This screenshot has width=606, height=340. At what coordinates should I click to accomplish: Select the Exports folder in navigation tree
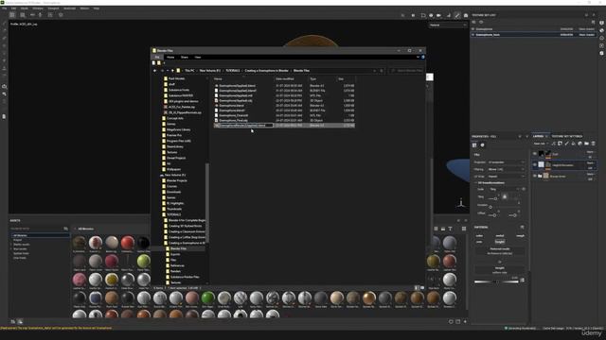pyautogui.click(x=175, y=254)
